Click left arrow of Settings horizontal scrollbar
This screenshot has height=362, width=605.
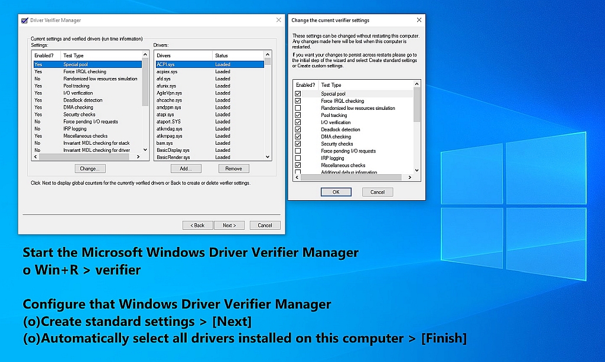(35, 157)
